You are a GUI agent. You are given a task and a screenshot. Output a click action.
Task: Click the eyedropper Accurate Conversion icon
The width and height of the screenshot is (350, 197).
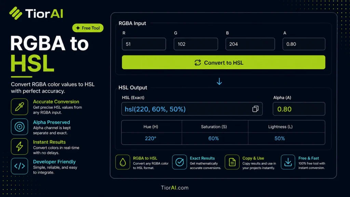pos(19,107)
